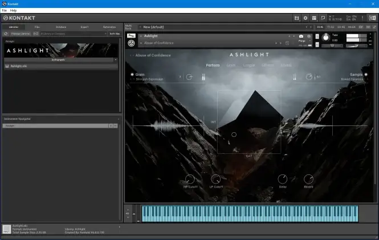This screenshot has height=240, width=379.
Task: Select the Perform page tab
Action: 213,65
